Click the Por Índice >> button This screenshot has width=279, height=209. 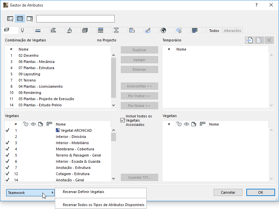pyautogui.click(x=139, y=96)
